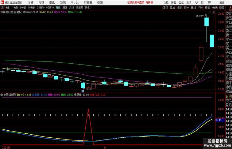
Task: Open the 选项 options menu
Action: pos(189,2)
